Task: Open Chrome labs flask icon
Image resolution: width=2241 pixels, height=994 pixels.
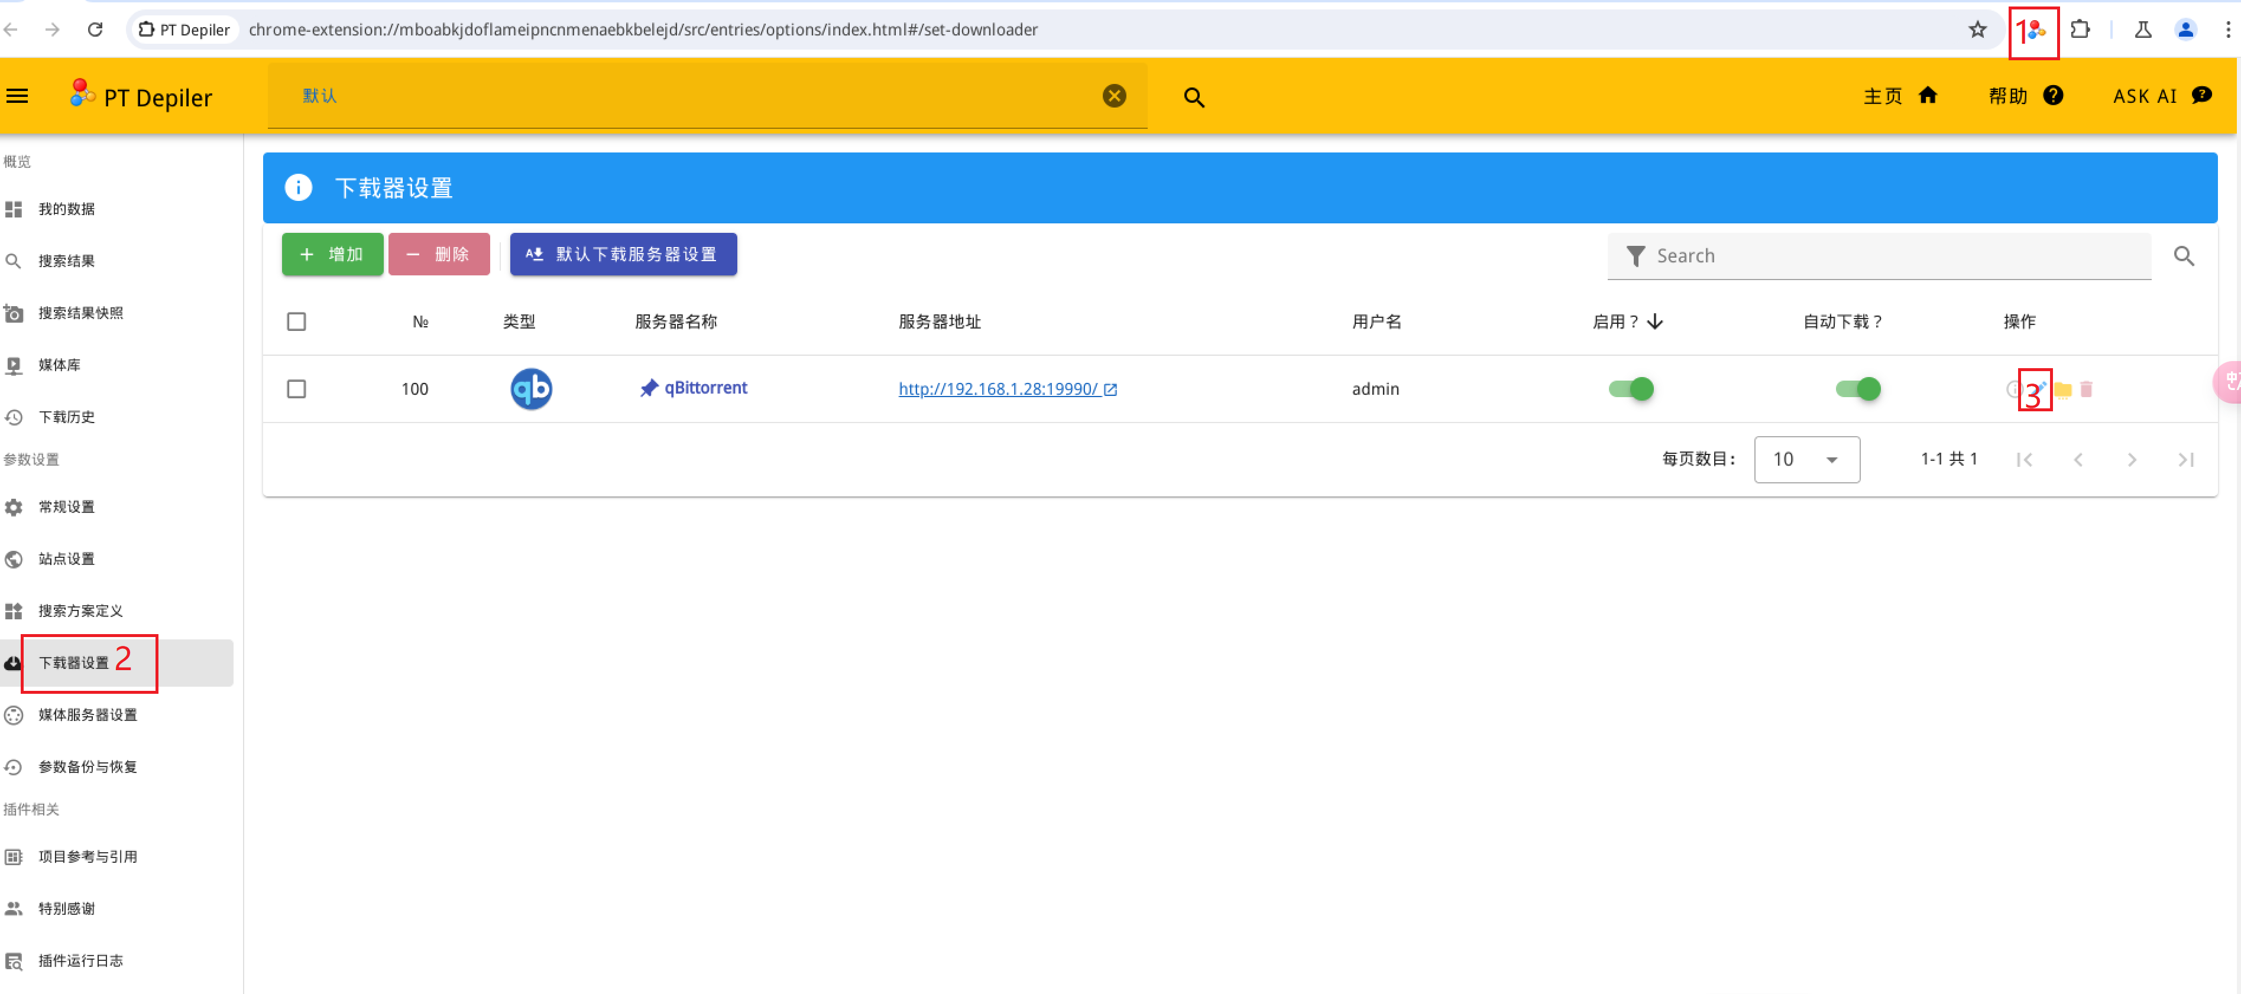Action: tap(2142, 30)
